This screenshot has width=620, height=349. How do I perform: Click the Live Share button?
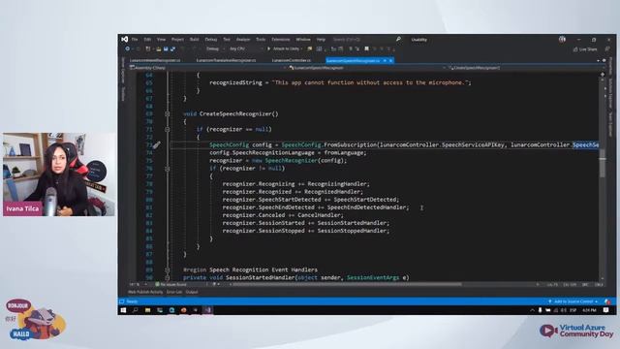(585, 49)
